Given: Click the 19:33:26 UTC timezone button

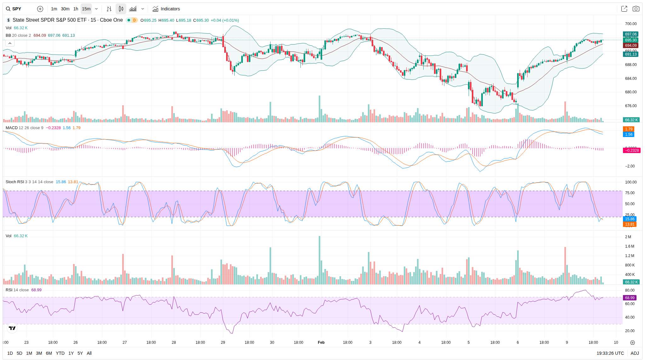Looking at the screenshot, I should coord(610,353).
